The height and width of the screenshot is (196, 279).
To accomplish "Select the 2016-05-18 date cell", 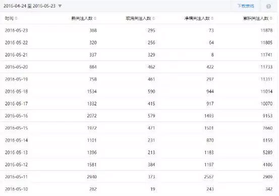I will (x=16, y=92).
